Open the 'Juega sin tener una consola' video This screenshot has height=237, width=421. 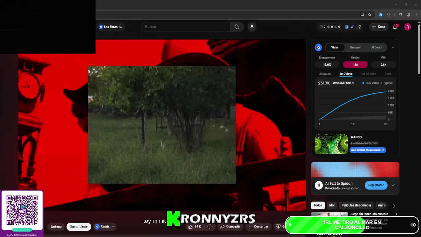pyautogui.click(x=369, y=214)
